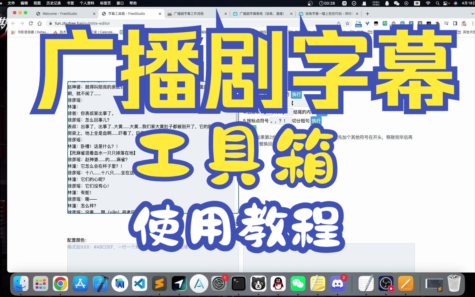Open Visual Studio Code from the Dock
The height and width of the screenshot is (297, 475).
click(x=140, y=284)
